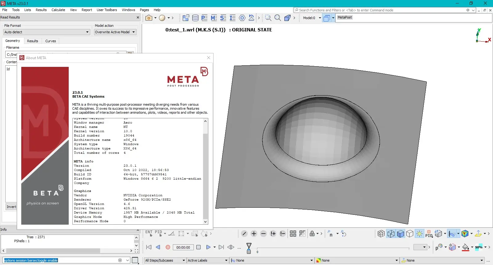Viewport: 493px width, 265px height.
Task: Open the Calculate menu
Action: [58, 10]
